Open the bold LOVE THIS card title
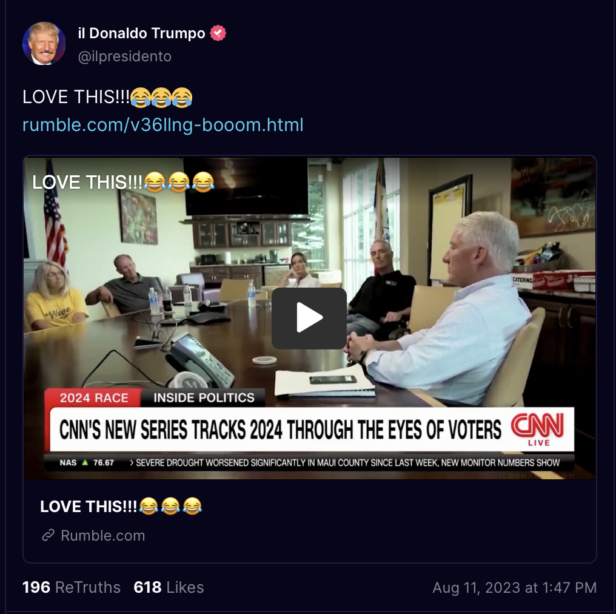Image resolution: width=616 pixels, height=614 pixels. pos(121,506)
